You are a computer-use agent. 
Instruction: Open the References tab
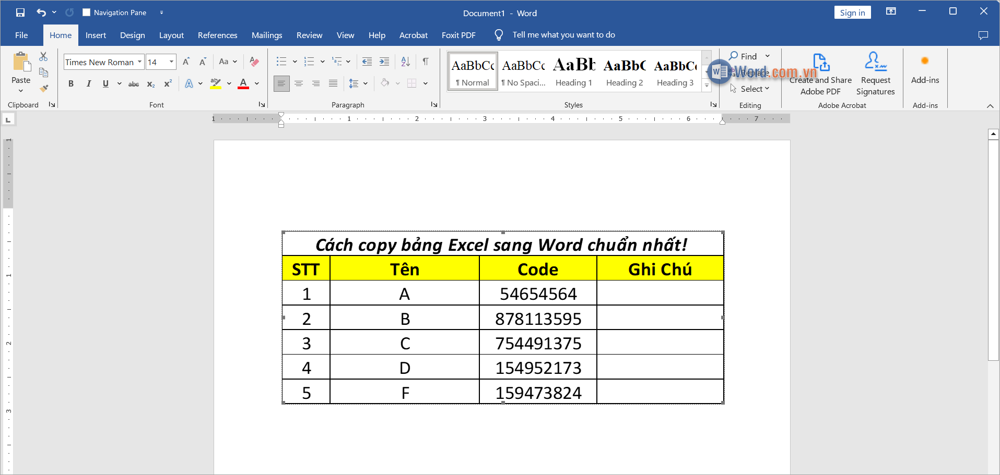[217, 35]
